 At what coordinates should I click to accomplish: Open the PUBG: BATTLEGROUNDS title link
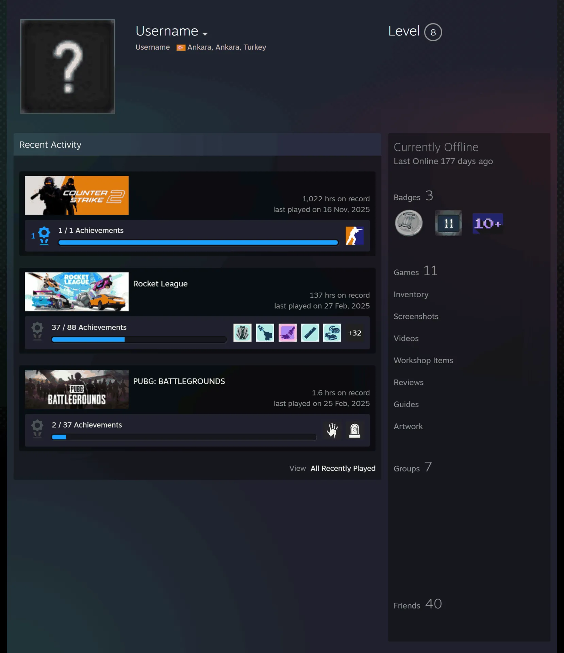click(179, 381)
